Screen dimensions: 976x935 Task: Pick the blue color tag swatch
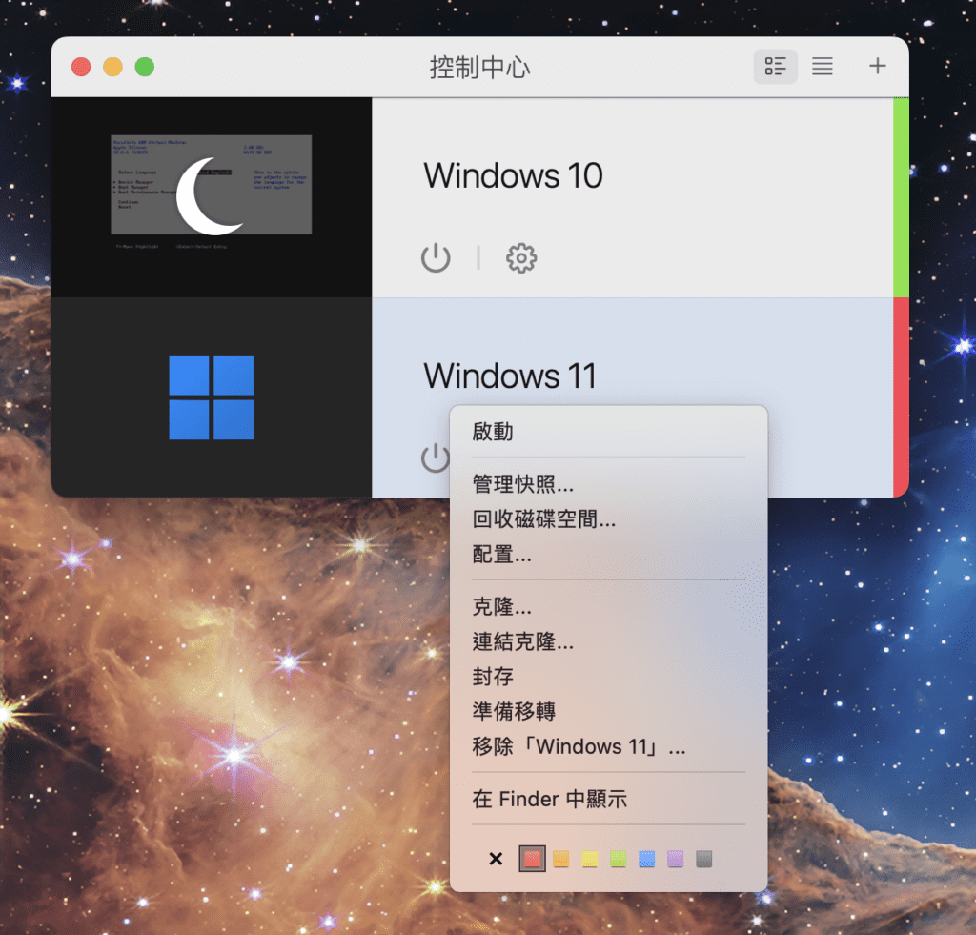[x=647, y=859]
